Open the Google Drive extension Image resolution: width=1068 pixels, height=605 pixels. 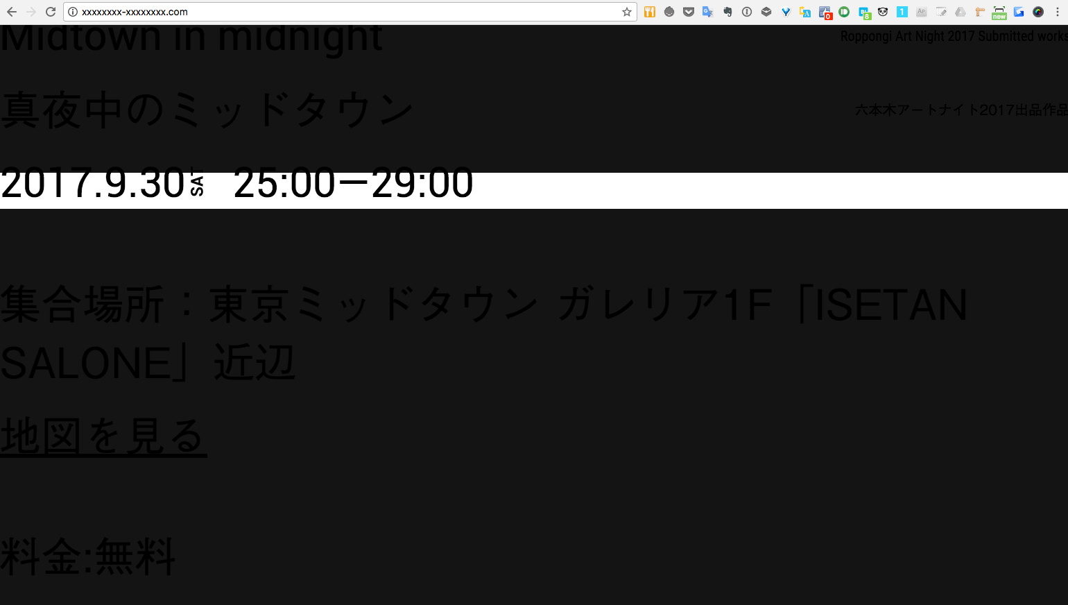point(961,12)
